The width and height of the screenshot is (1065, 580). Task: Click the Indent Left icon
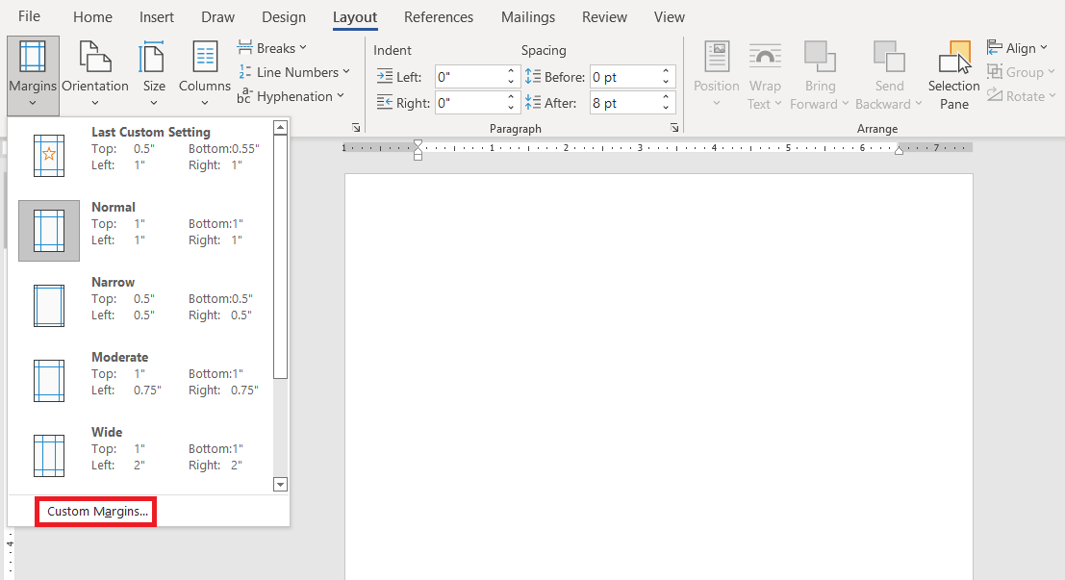pyautogui.click(x=385, y=76)
